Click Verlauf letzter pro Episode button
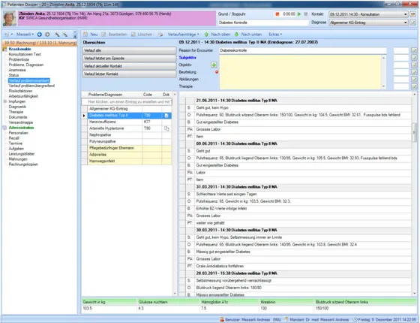420x323 pixels. click(x=129, y=59)
